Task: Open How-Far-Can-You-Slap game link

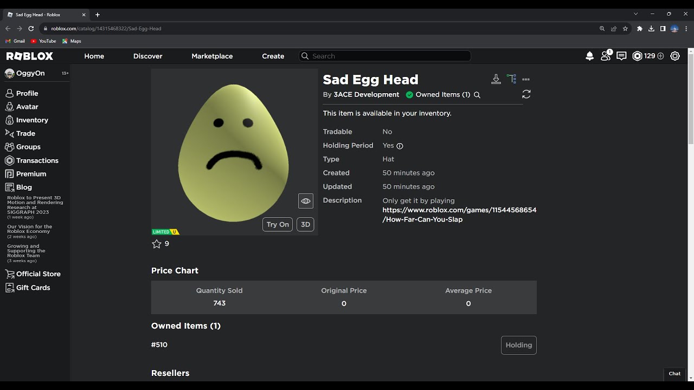Action: point(459,214)
